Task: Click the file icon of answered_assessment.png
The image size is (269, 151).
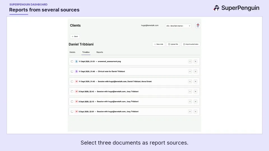Action: (x=76, y=62)
